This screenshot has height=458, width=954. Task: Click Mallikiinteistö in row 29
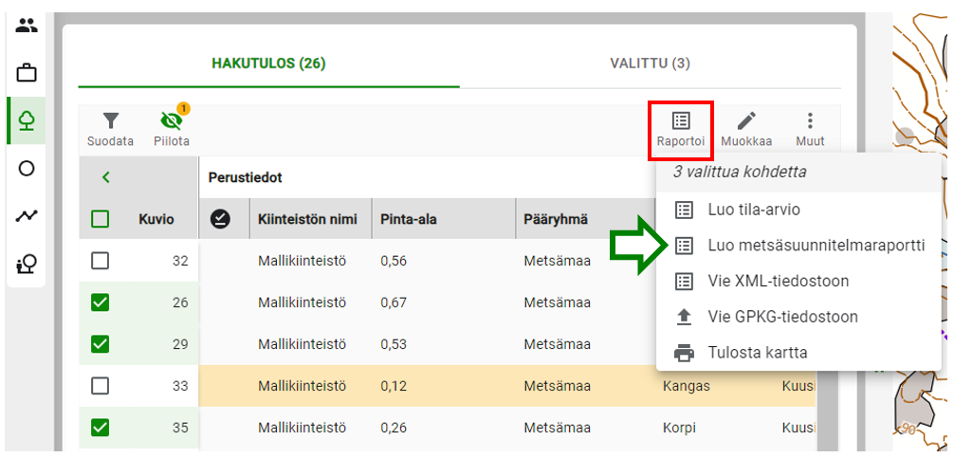tap(303, 344)
